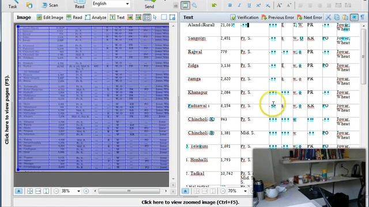
Task: Click vertical split layout icon below Image panel
Action: click(46, 191)
